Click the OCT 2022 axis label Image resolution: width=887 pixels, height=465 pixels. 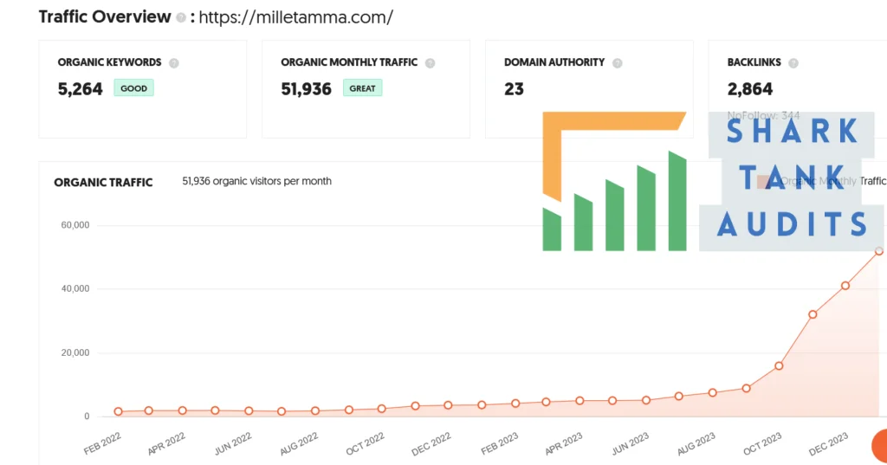[366, 443]
